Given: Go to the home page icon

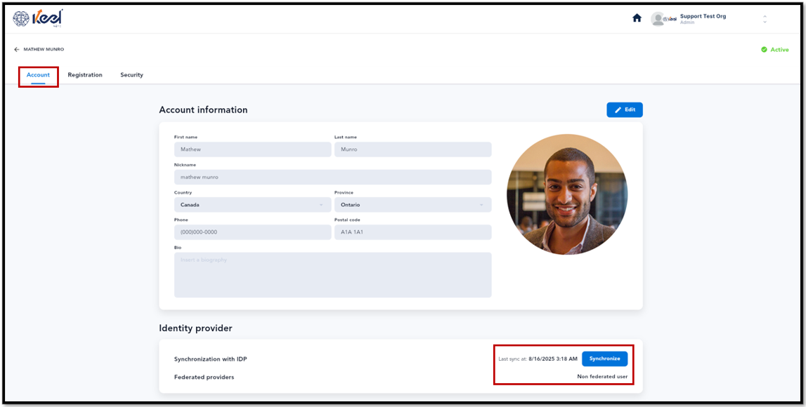Looking at the screenshot, I should tap(637, 18).
